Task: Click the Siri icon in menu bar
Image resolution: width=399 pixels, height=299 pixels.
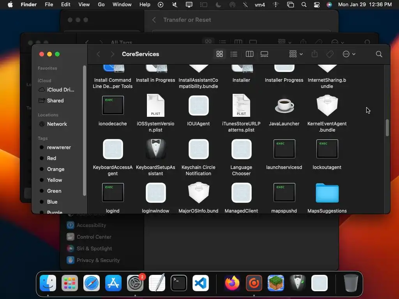Action: 329,5
